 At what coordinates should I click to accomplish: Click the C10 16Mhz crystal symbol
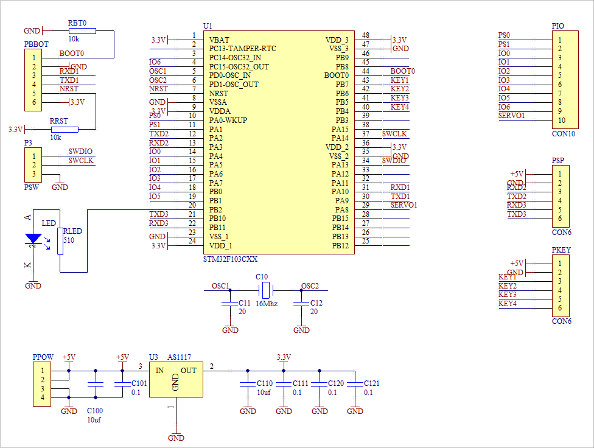266,290
